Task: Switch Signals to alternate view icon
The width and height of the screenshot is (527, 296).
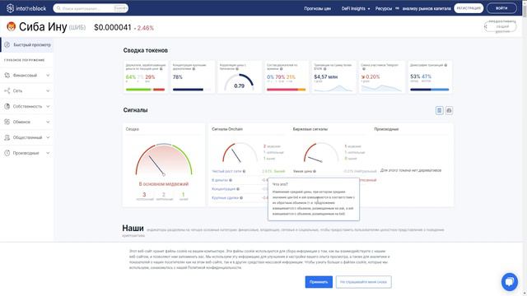Action: pyautogui.click(x=449, y=110)
